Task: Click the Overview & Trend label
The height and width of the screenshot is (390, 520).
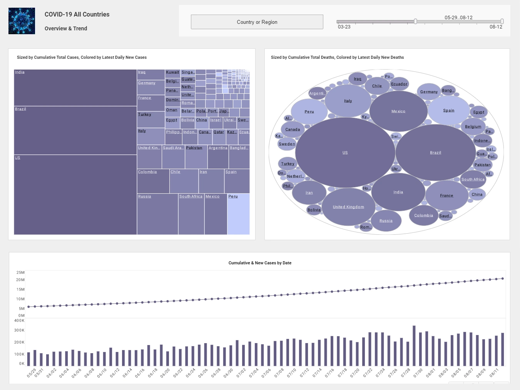Action: pos(65,28)
